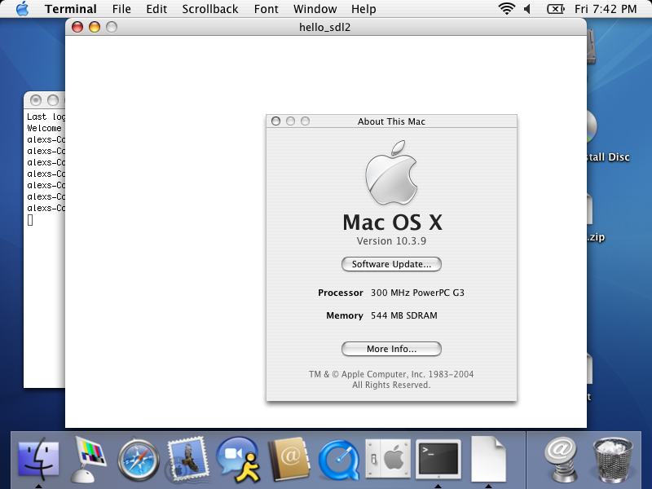Close the hello_sdl2 window

77,27
